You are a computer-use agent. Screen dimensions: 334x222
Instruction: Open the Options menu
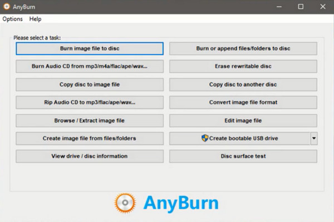coord(13,19)
